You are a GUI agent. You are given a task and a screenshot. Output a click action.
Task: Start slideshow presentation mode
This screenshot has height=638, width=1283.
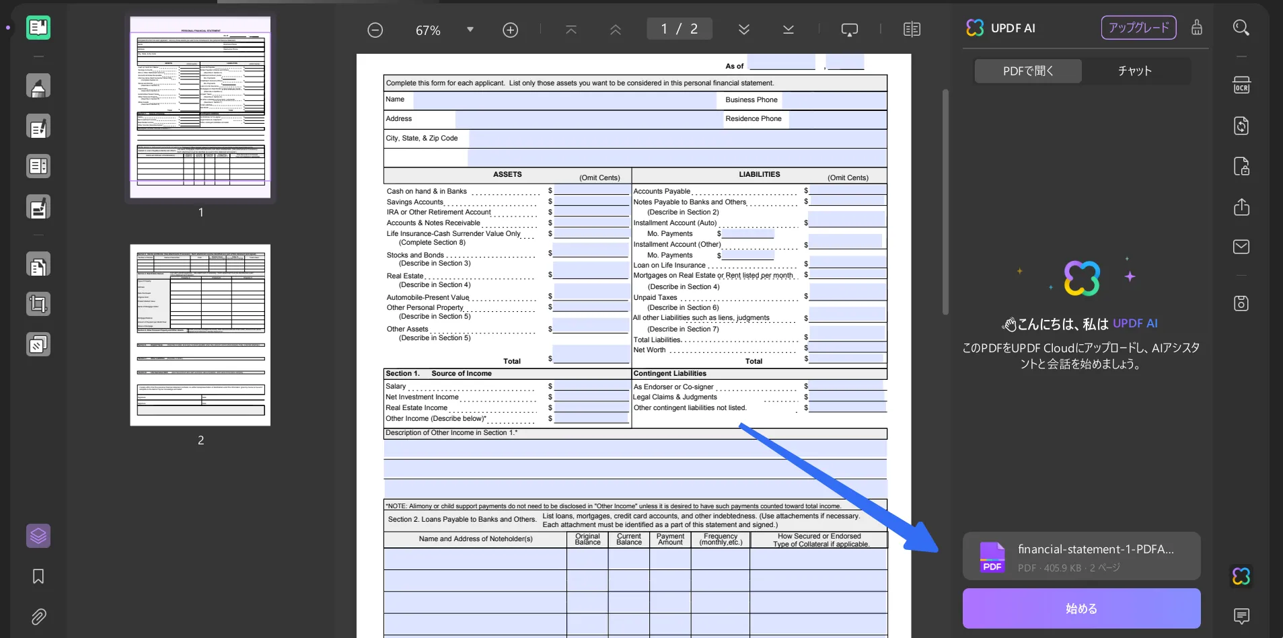click(x=850, y=30)
